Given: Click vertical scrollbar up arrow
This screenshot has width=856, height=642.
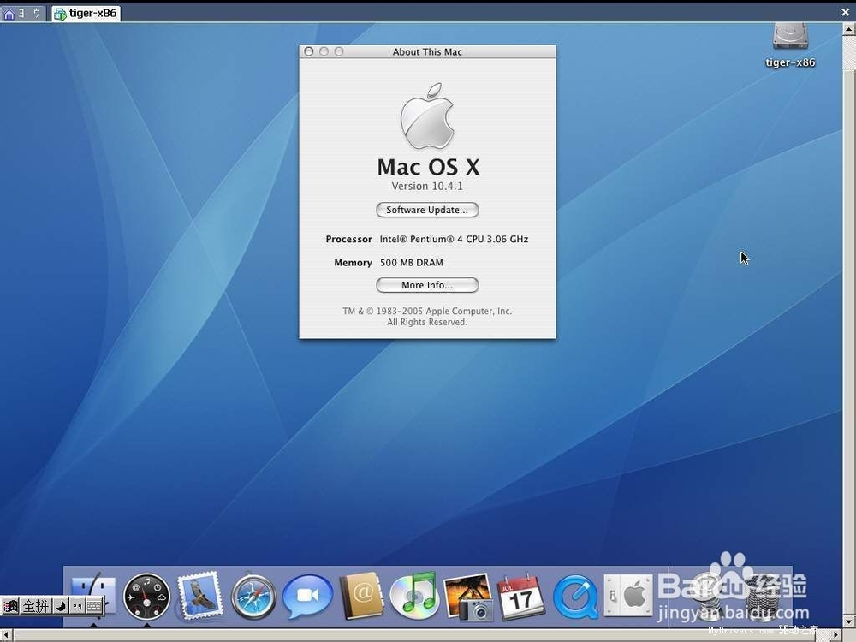Looking at the screenshot, I should (849, 29).
